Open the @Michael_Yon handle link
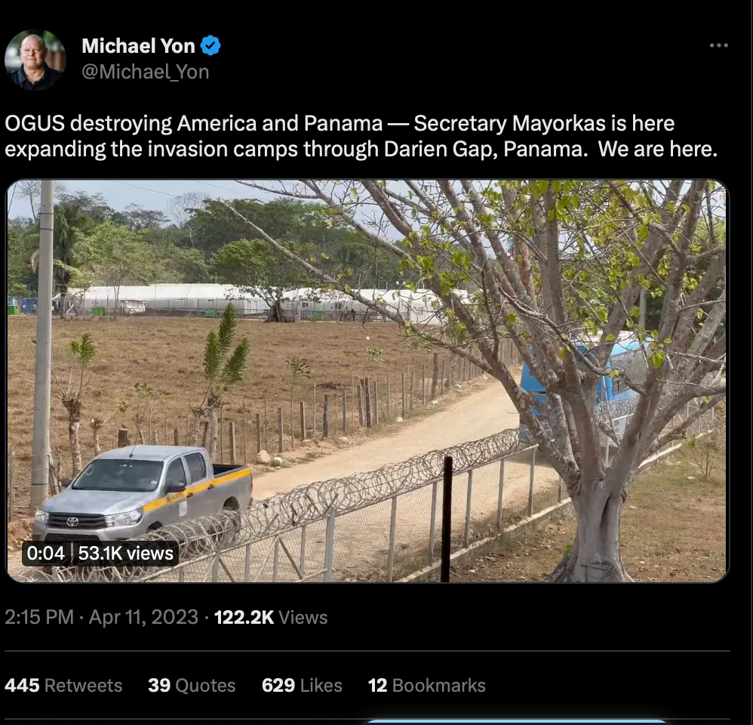Viewport: 753px width, 725px height. click(145, 72)
